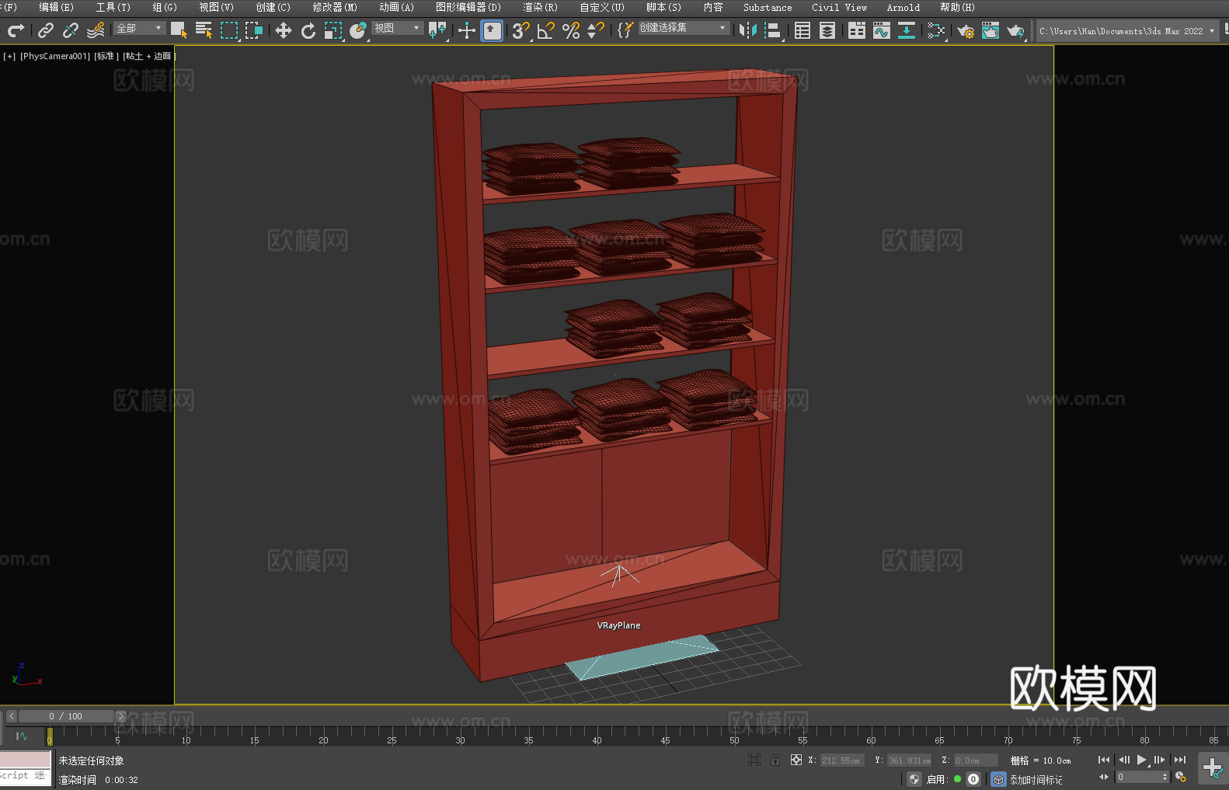Open the Rendered Frame Window
Screen dimensions: 1229x790
[991, 30]
